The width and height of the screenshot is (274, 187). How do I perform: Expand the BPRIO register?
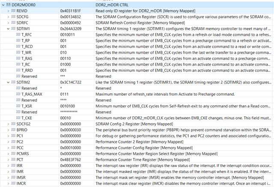(x=8, y=130)
